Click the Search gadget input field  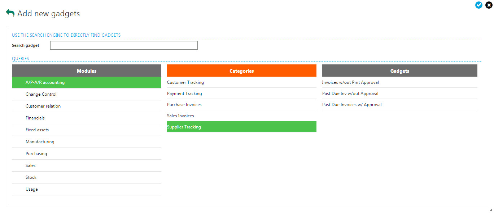tap(124, 45)
